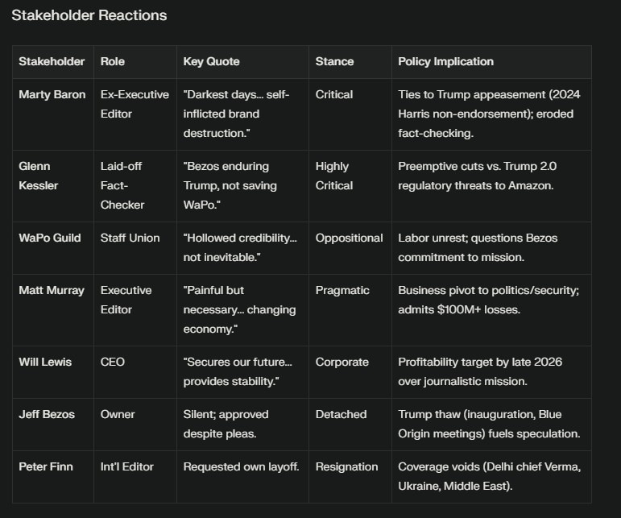Select the Stakeholder column header
This screenshot has height=518, width=621.
pyautogui.click(x=52, y=61)
